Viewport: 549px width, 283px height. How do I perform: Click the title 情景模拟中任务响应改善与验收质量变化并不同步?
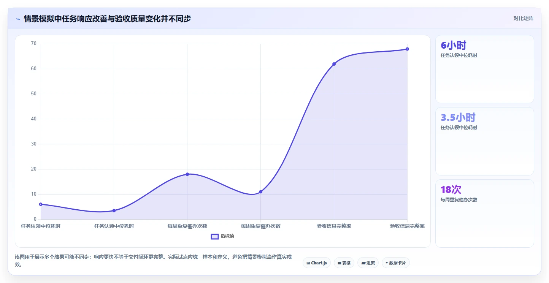point(107,19)
